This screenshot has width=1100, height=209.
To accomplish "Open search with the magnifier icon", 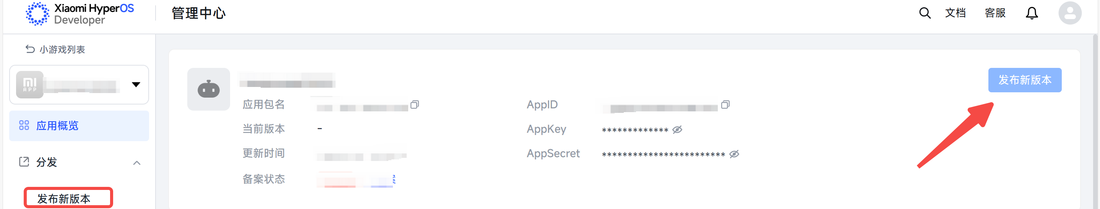I will [x=925, y=13].
